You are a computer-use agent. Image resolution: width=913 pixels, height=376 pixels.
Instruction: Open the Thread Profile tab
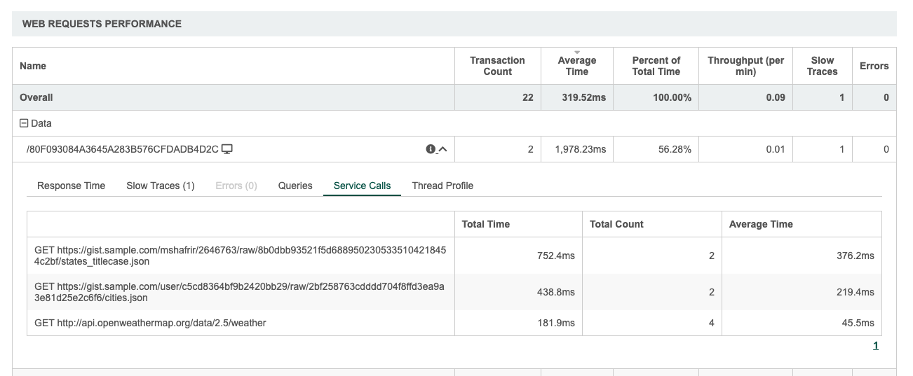coord(442,186)
